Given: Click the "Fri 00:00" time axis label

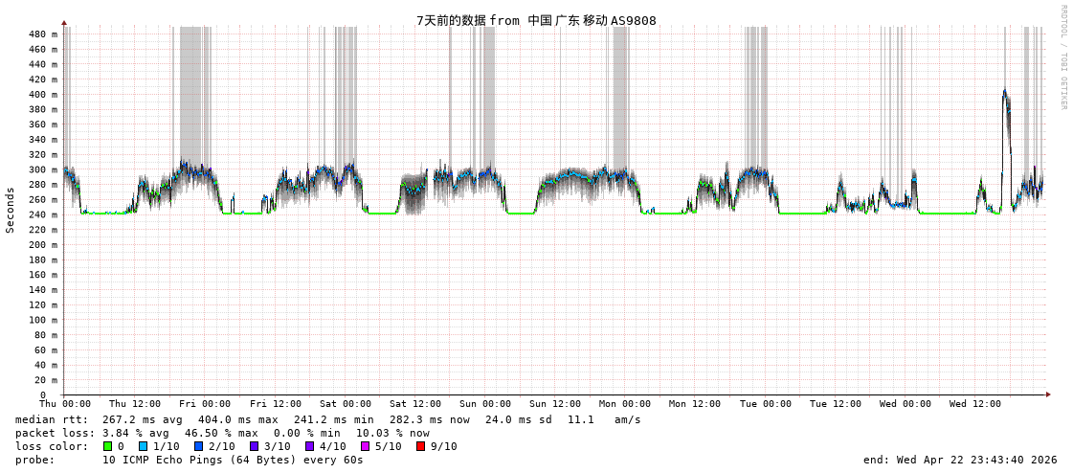Looking at the screenshot, I should [x=206, y=404].
